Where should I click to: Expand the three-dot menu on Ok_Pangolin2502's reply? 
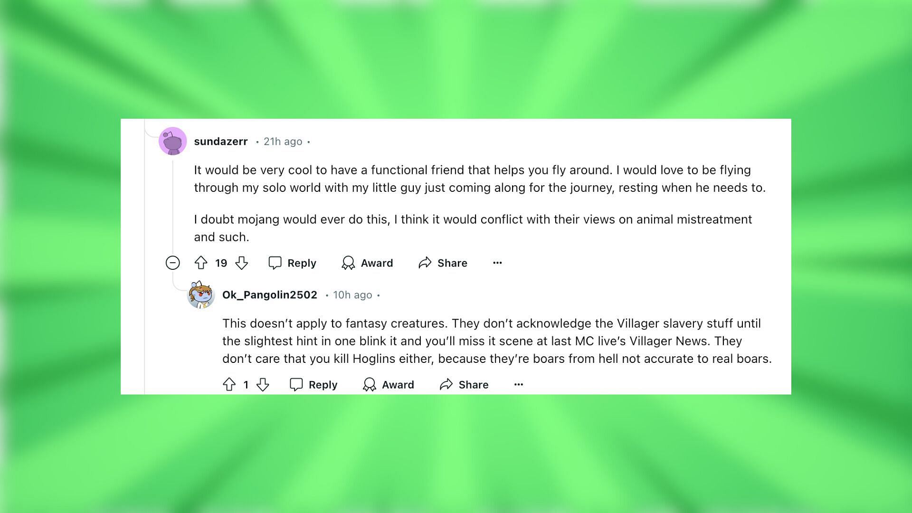click(519, 384)
